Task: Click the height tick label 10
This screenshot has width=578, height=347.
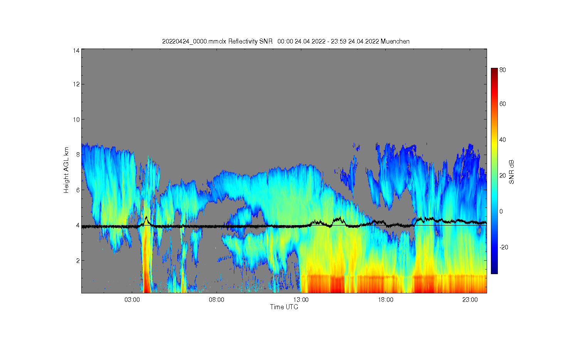Action: [76, 120]
